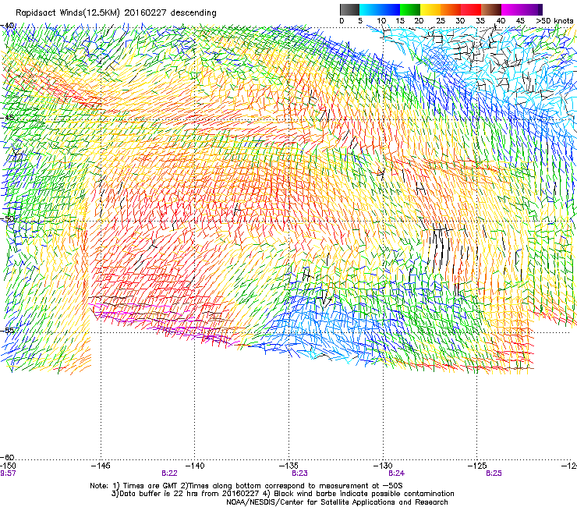Click the '-140' longitude axis label
This screenshot has width=577, height=507.
(x=195, y=466)
